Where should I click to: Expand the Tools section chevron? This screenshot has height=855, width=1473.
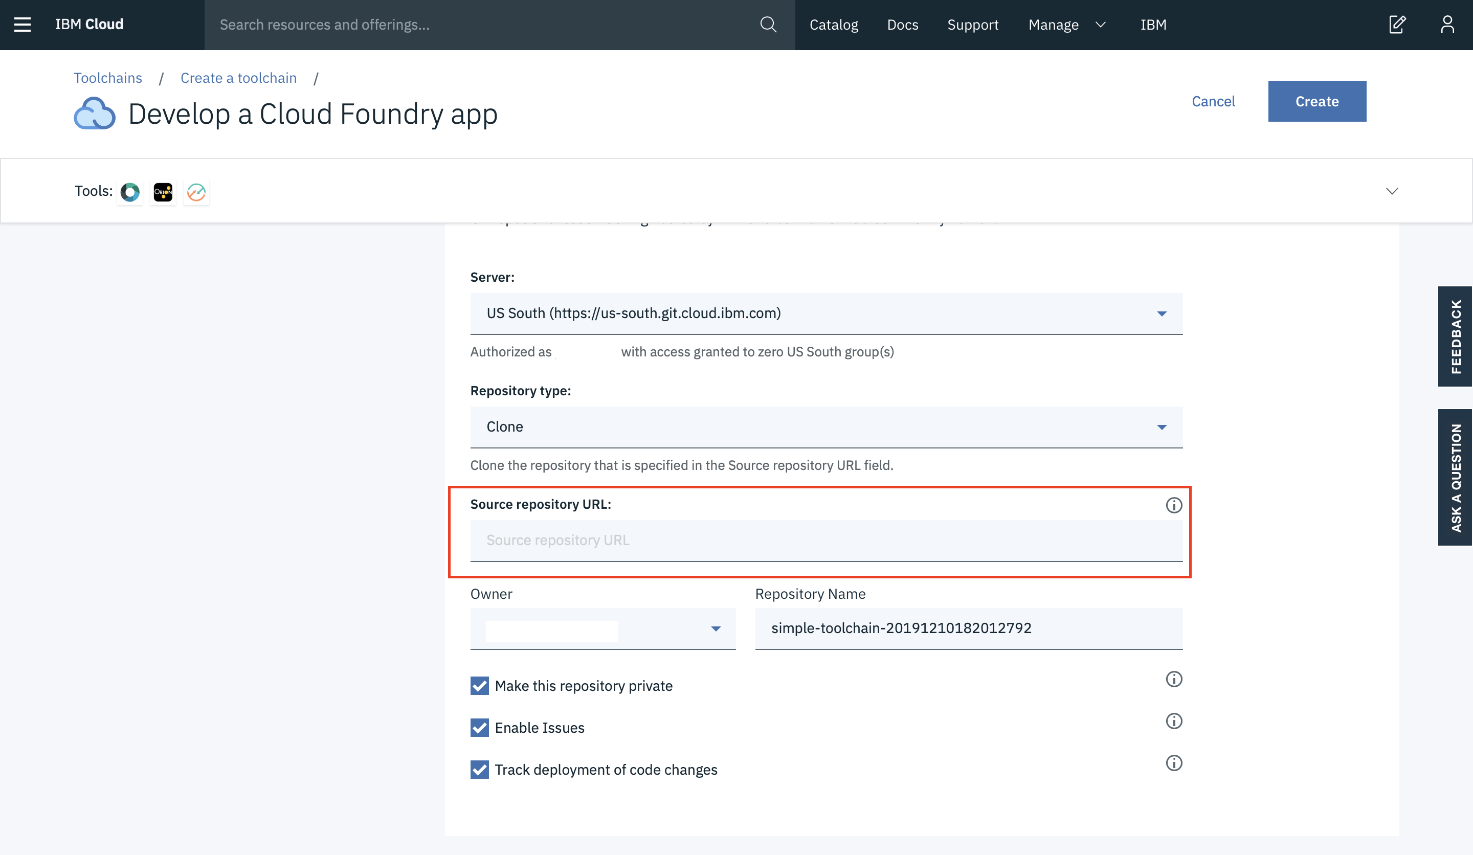click(1392, 191)
